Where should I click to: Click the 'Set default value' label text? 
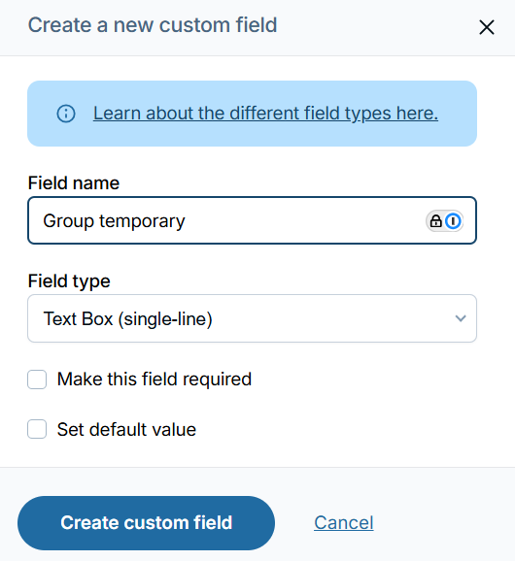tap(126, 429)
